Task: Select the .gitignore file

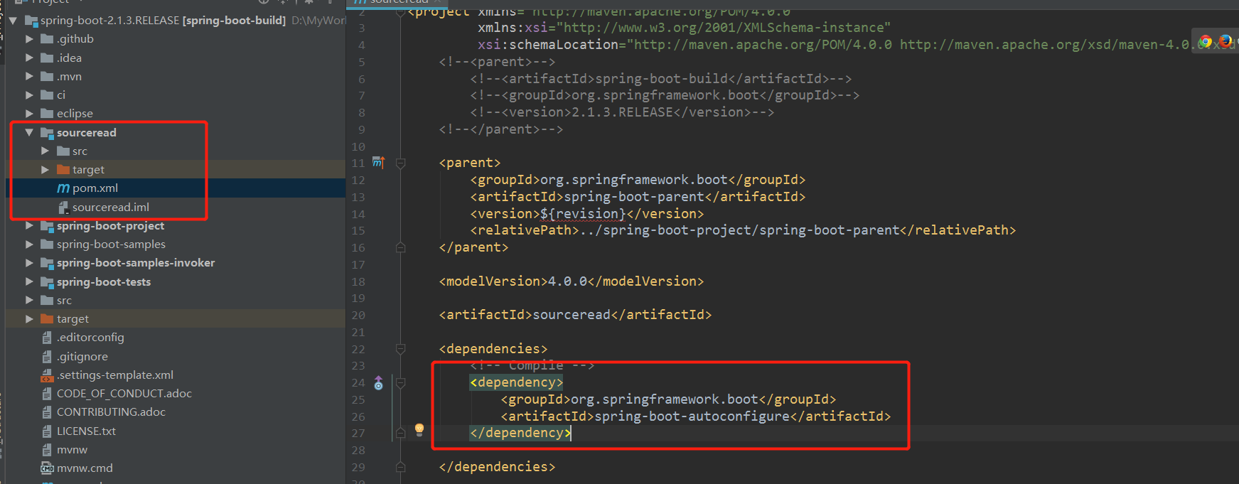Action: click(x=82, y=356)
